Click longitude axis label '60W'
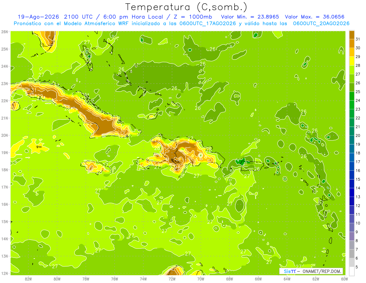This screenshot has width=366, height=283. [345, 279]
